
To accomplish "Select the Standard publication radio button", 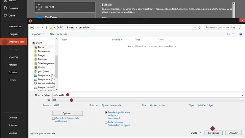I will 106,113.
